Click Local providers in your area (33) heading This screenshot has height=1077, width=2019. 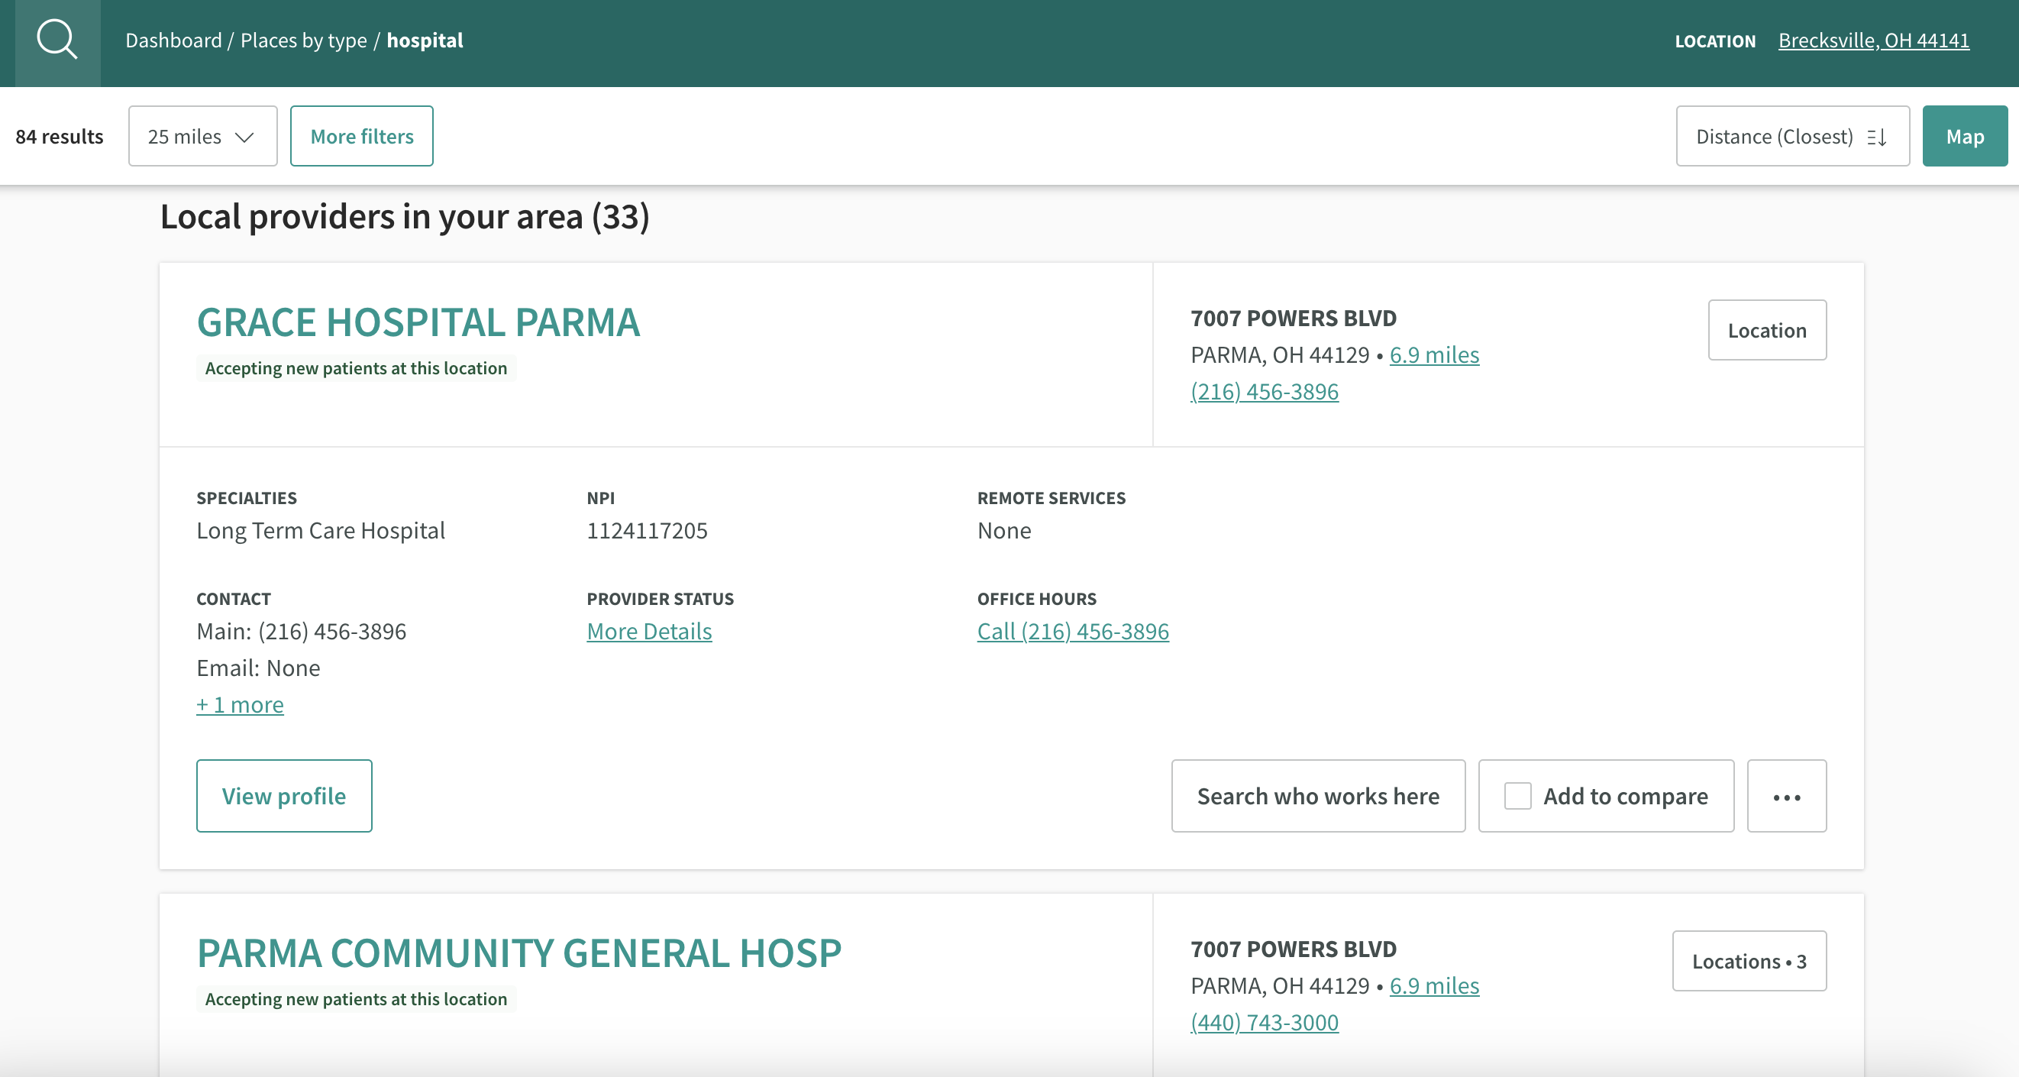coord(405,217)
